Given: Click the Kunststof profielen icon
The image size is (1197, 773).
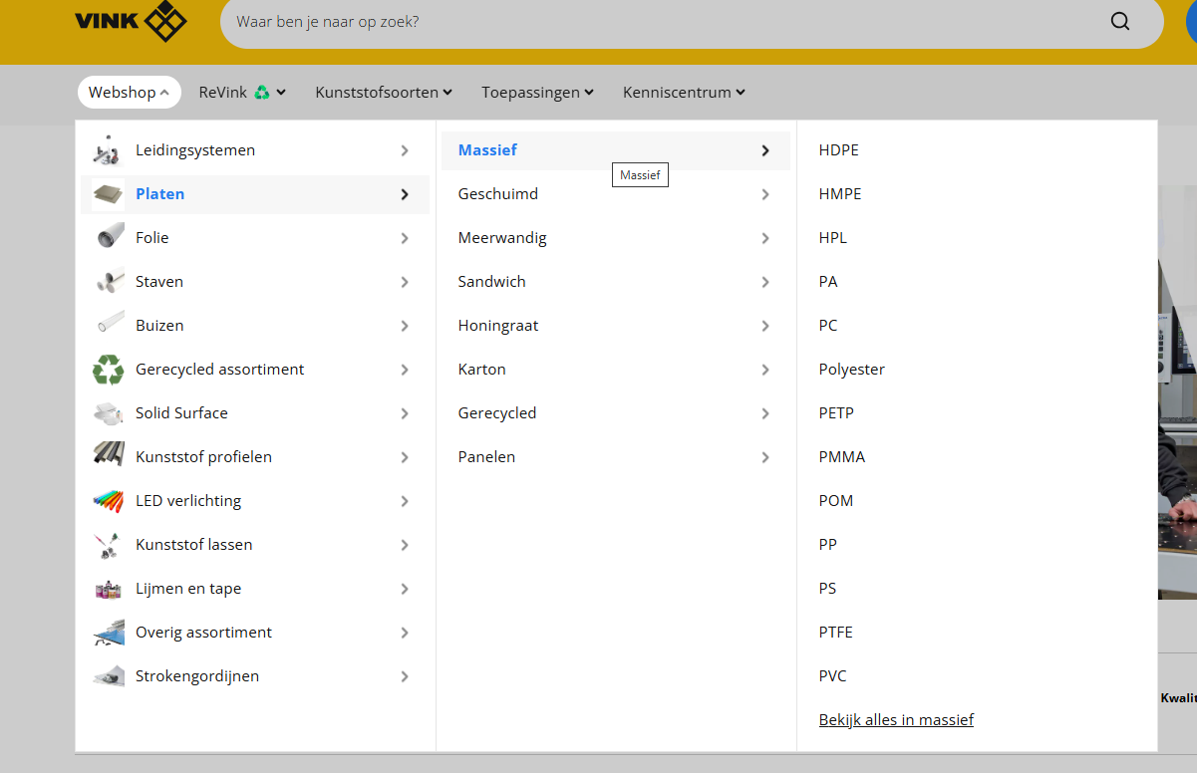Looking at the screenshot, I should tap(108, 457).
